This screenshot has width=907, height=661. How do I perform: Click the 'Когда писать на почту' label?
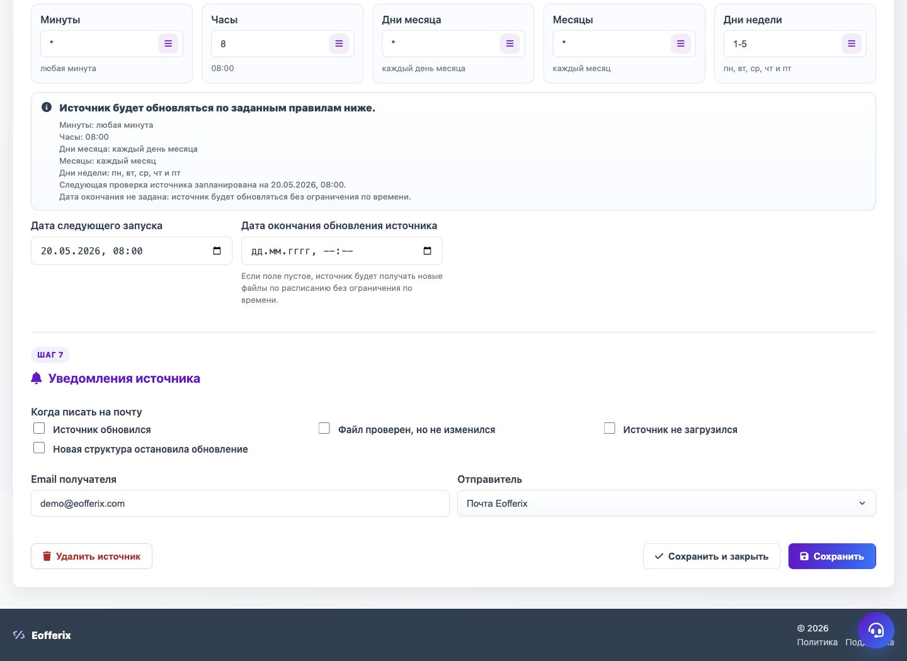point(86,412)
